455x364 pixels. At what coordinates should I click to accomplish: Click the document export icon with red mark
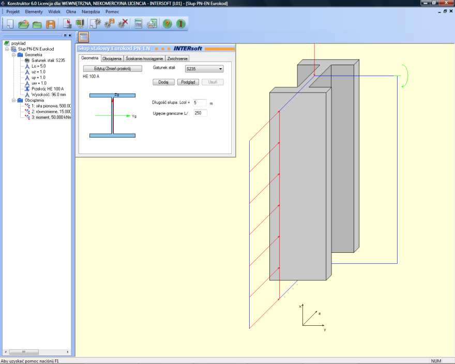tap(67, 23)
